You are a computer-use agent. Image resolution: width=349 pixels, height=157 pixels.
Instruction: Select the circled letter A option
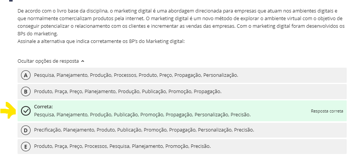pos(26,75)
